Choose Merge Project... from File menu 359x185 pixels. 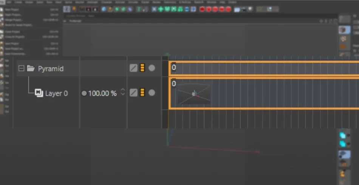(14, 20)
